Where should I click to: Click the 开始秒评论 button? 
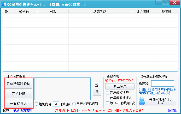click(x=19, y=103)
